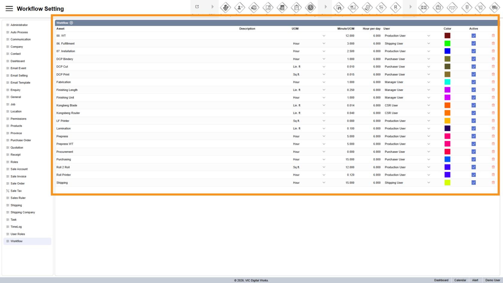Open the delivery truck diamond icon
This screenshot has height=283, width=503.
pos(495,7)
